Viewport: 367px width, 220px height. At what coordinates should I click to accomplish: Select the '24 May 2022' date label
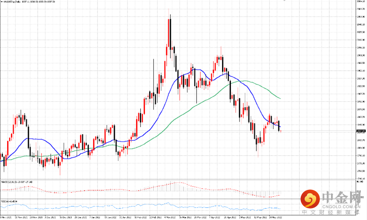[275, 217]
